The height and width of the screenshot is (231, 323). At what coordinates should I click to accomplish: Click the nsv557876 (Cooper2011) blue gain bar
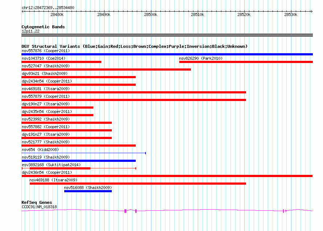pyautogui.click(x=167, y=54)
